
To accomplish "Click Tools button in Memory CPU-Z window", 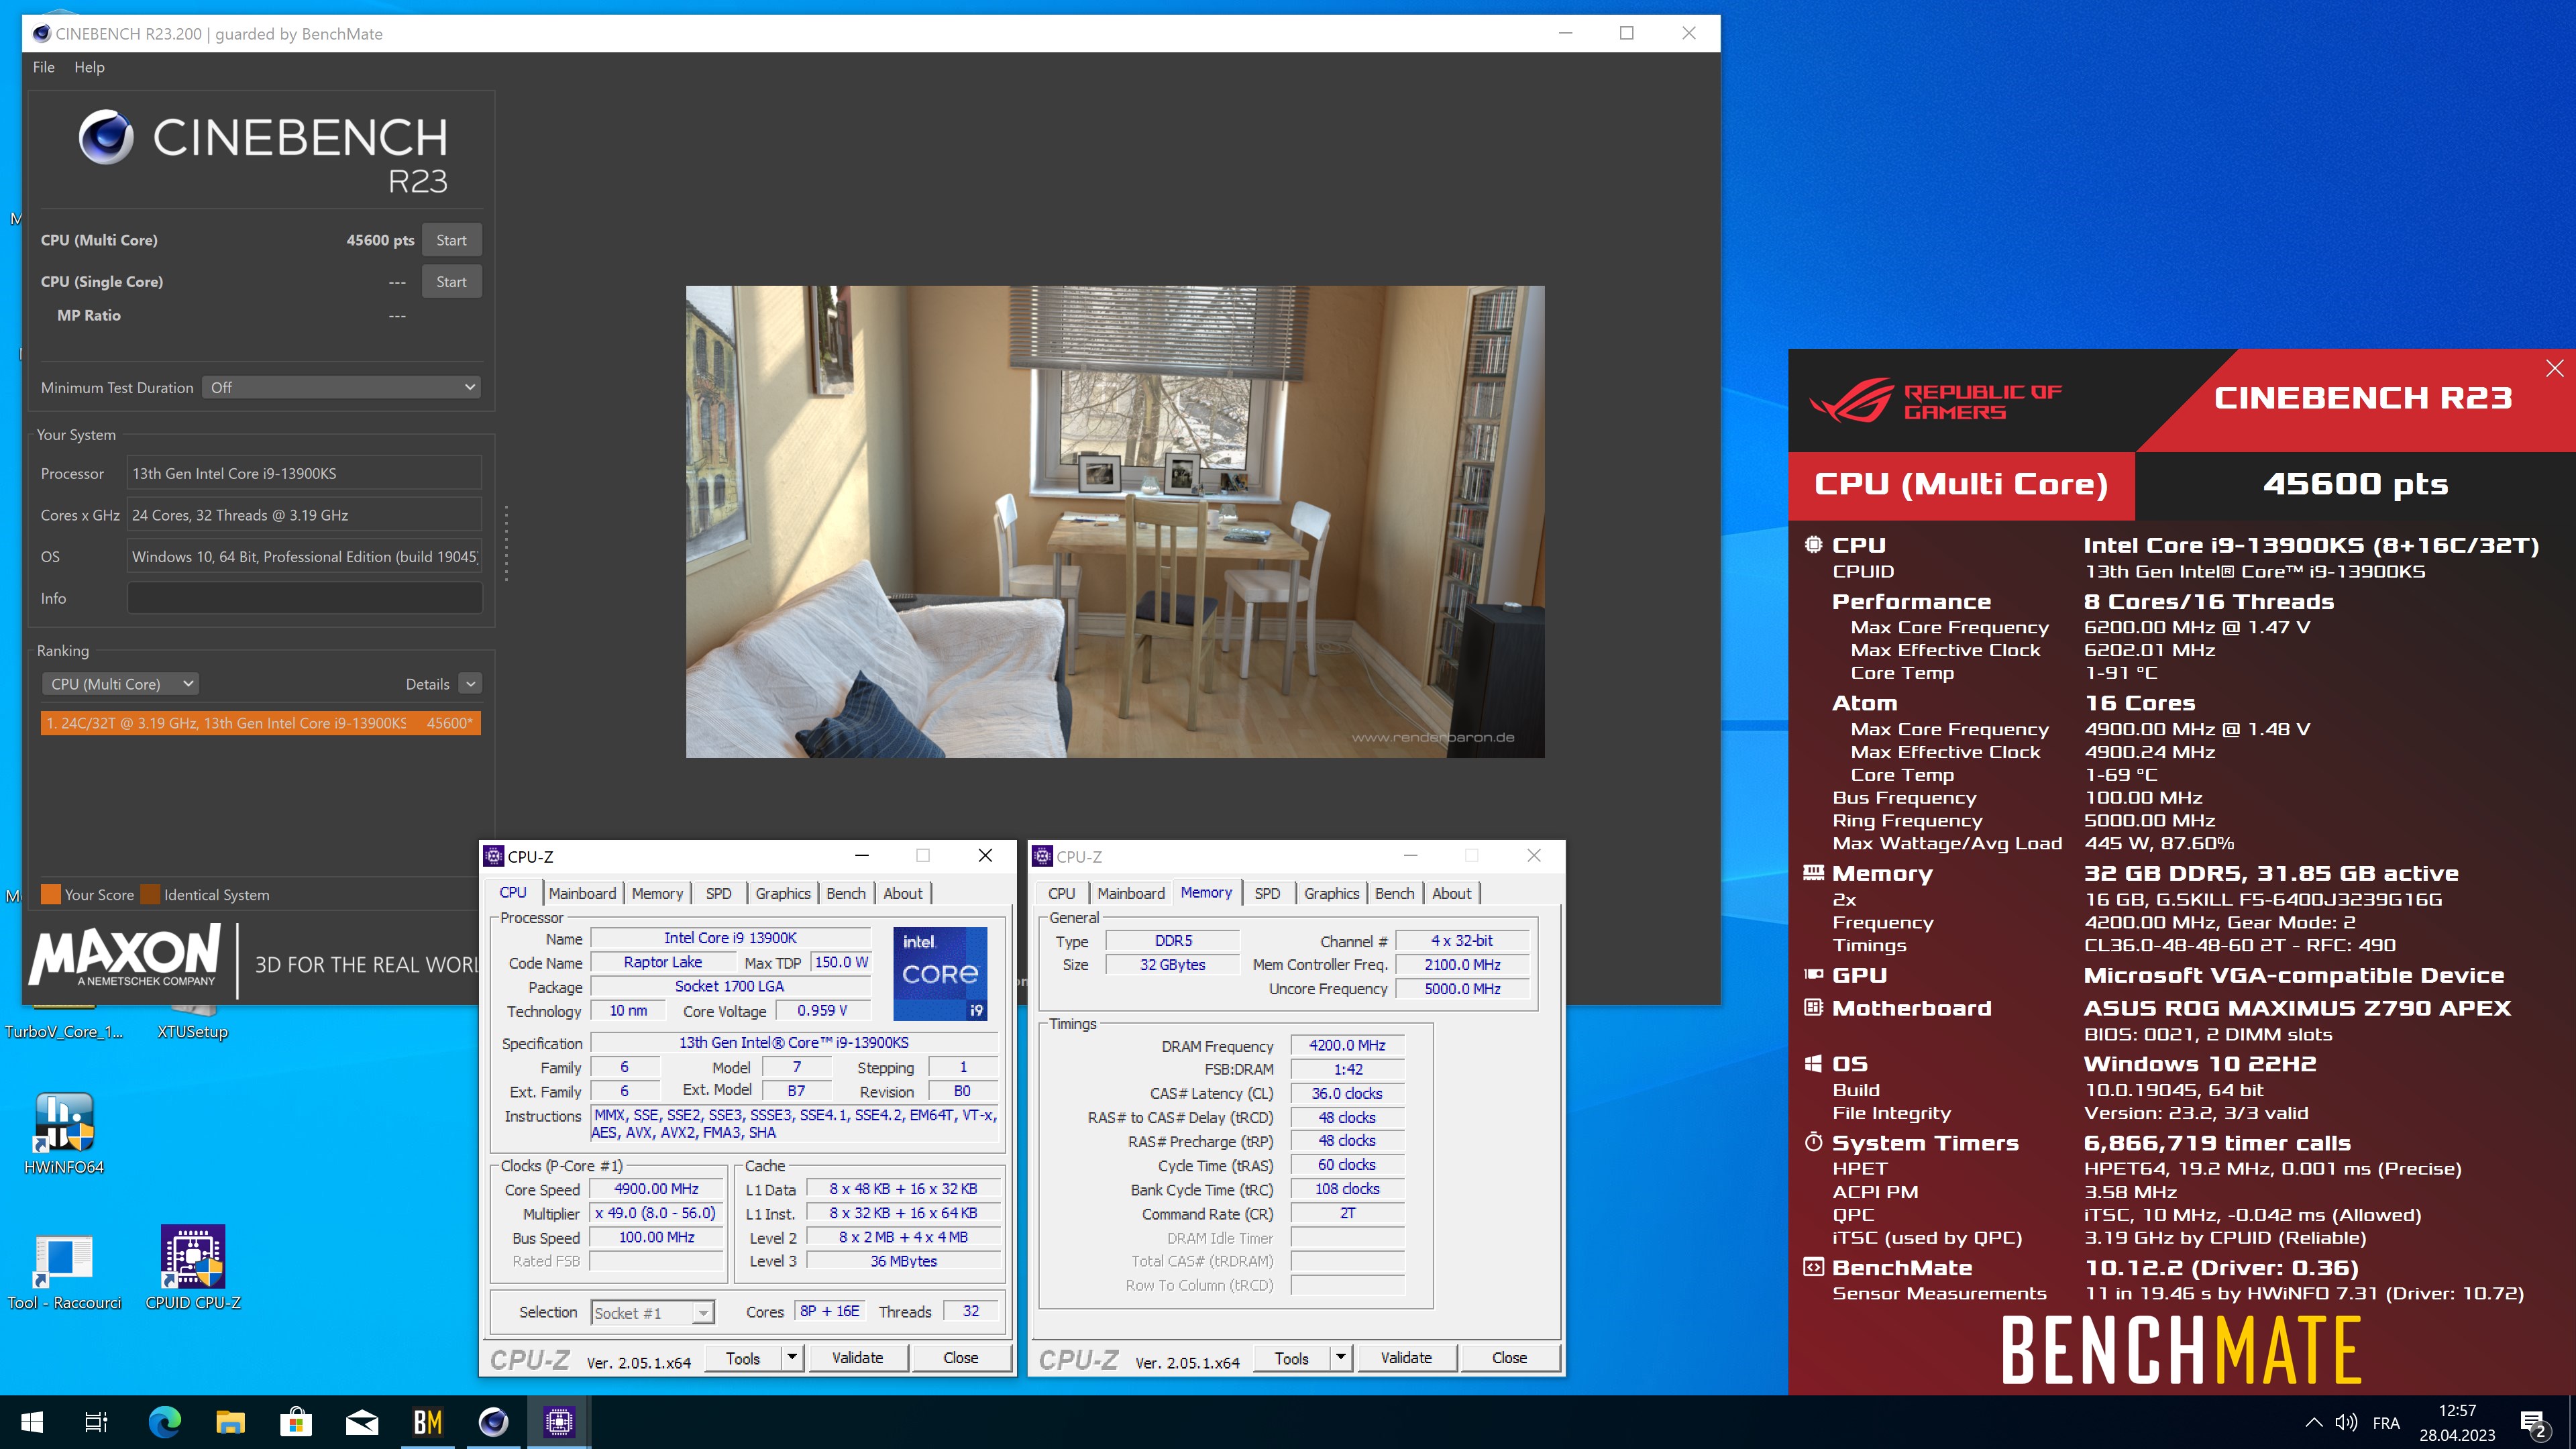I will [1292, 1357].
